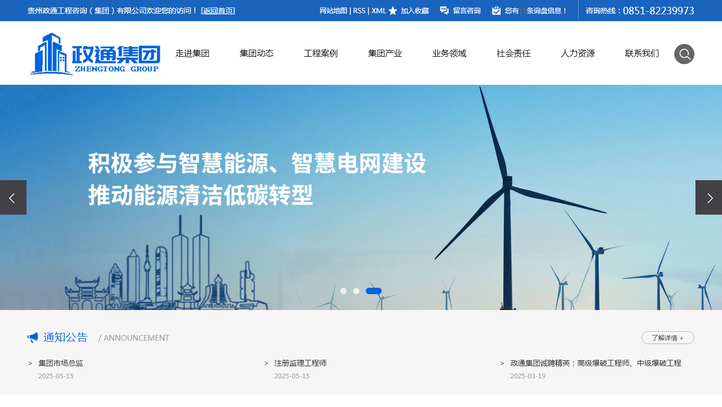This screenshot has width=722, height=407.
Task: Select the second banner slide dot
Action: tap(356, 291)
